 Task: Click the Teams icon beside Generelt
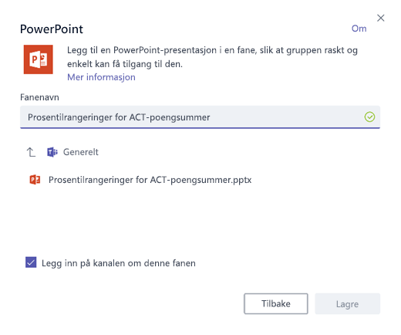click(52, 152)
